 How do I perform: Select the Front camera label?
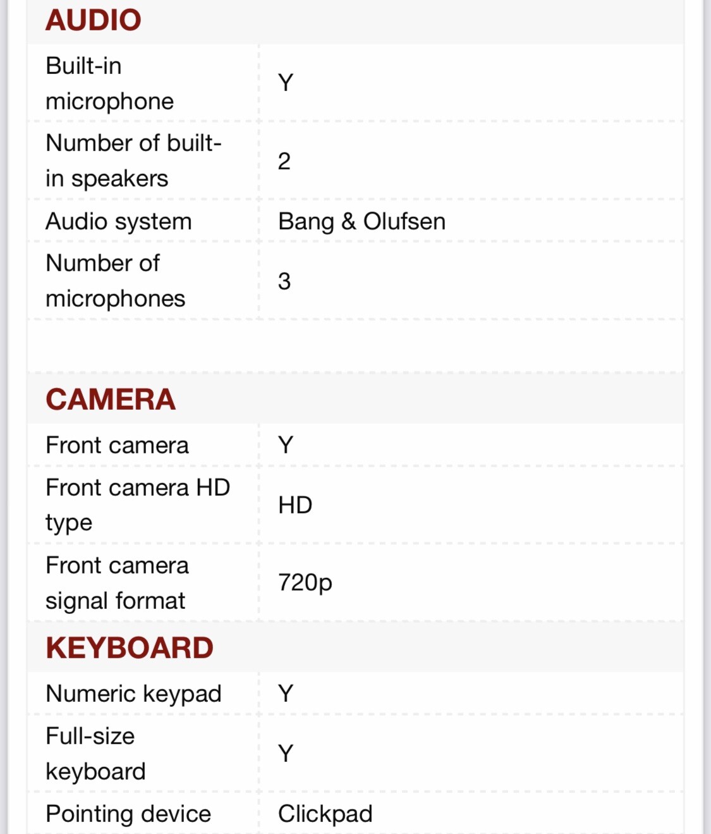click(x=118, y=445)
